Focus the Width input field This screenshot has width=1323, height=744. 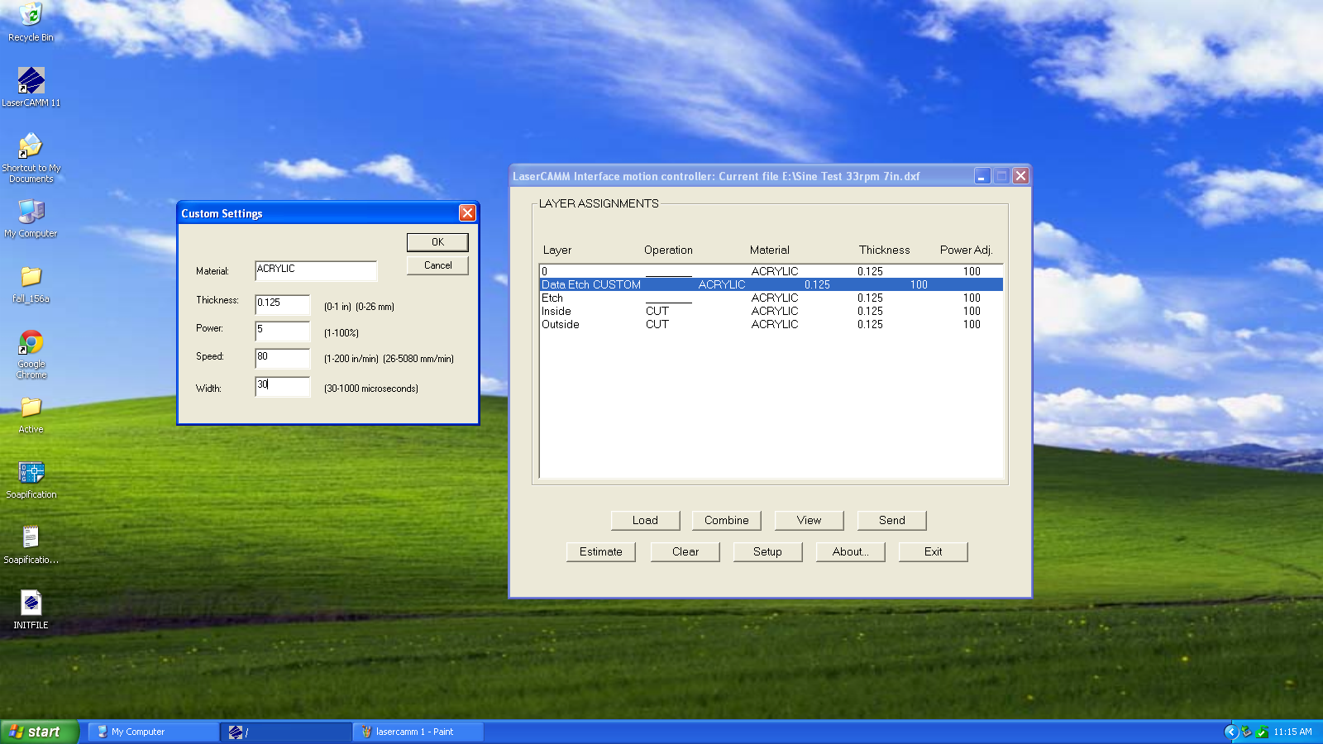click(282, 386)
